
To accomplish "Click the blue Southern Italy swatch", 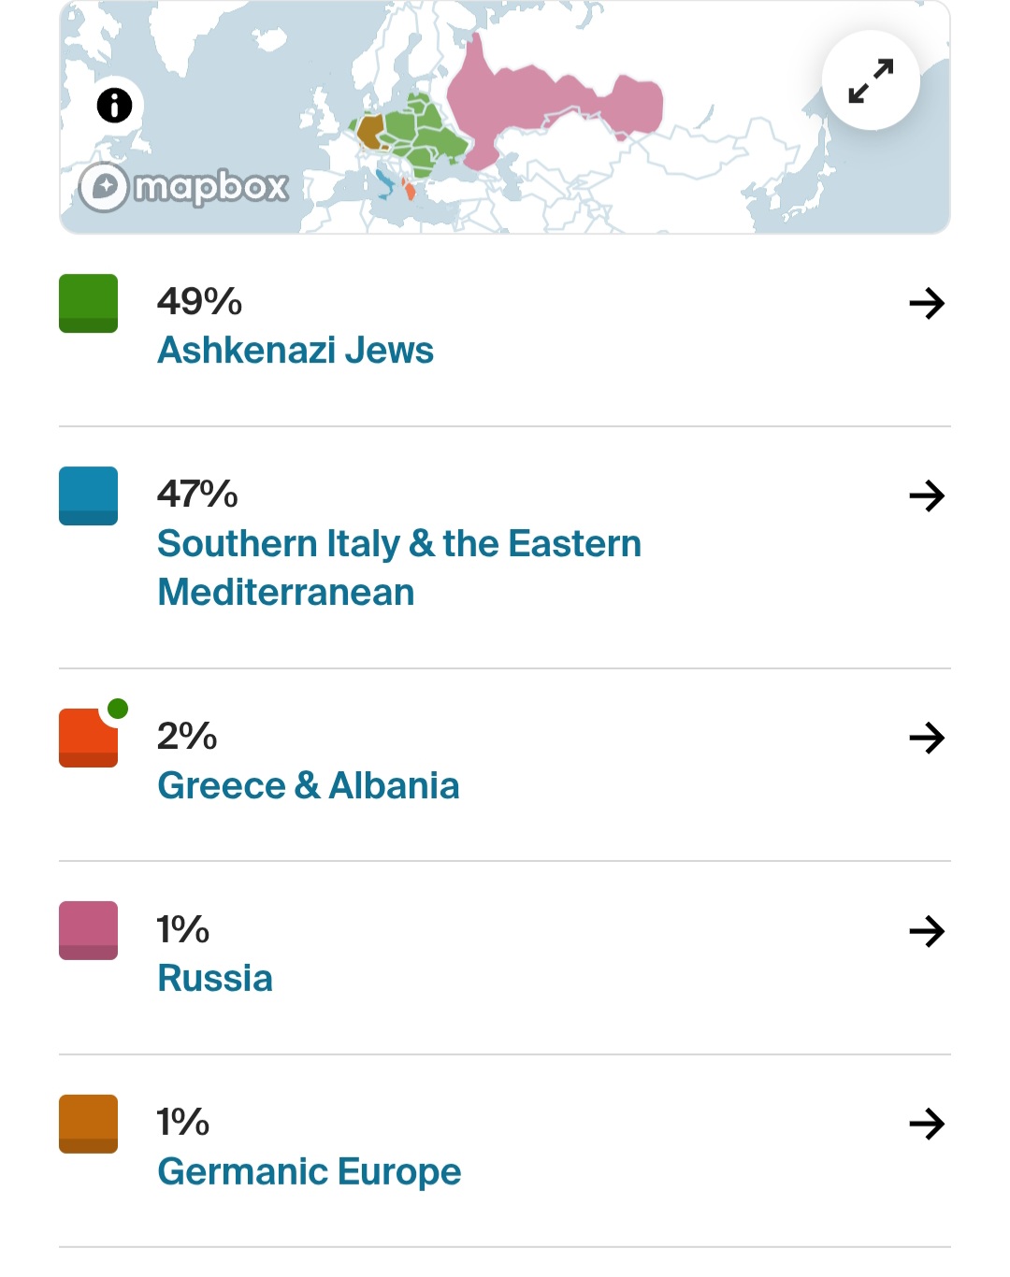I will pos(88,495).
